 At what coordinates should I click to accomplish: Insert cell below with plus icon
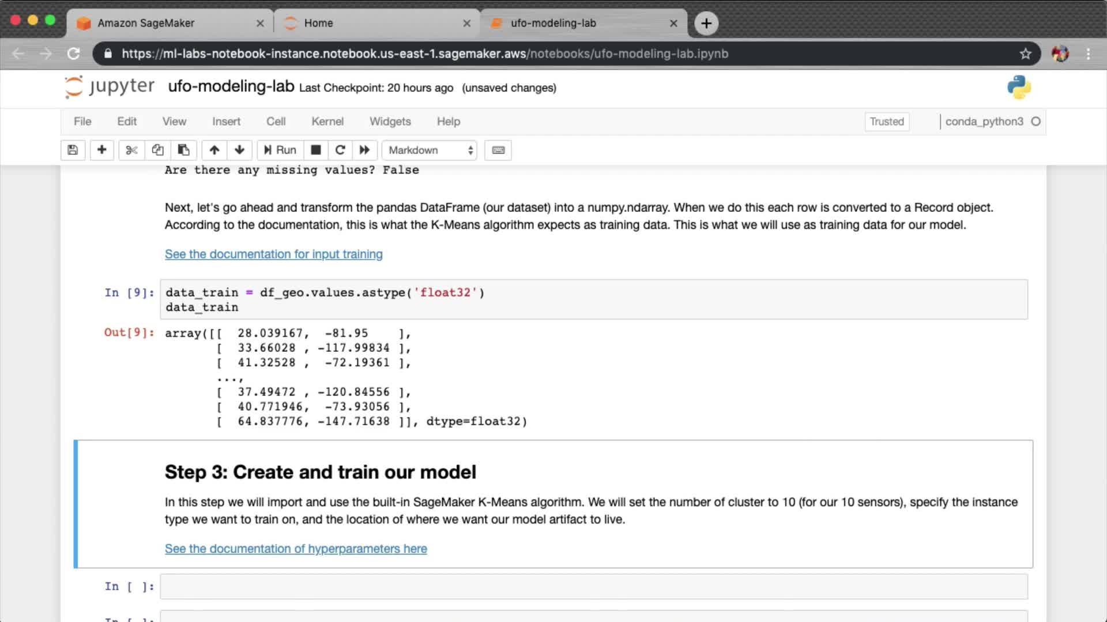click(101, 150)
